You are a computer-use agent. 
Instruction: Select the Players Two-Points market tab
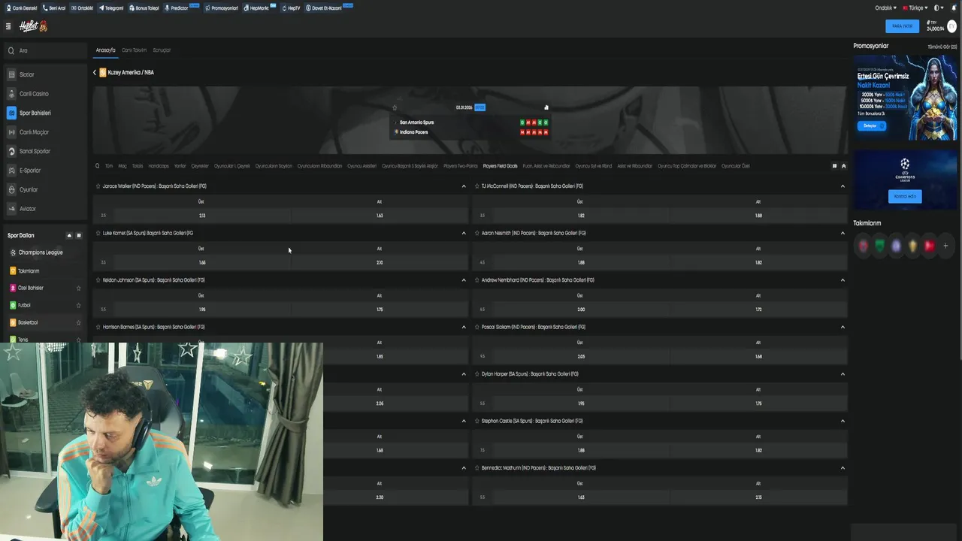pos(461,166)
